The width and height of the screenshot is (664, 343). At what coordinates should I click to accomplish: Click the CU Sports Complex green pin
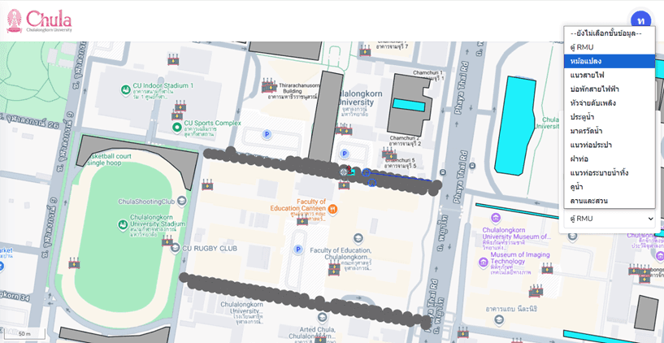click(177, 127)
